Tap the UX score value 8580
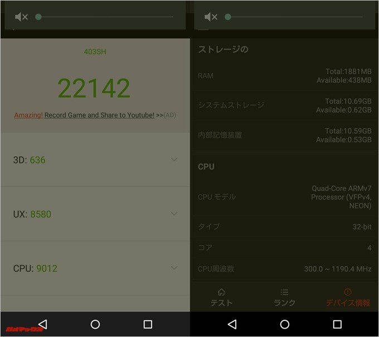The width and height of the screenshot is (379, 337). [41, 214]
